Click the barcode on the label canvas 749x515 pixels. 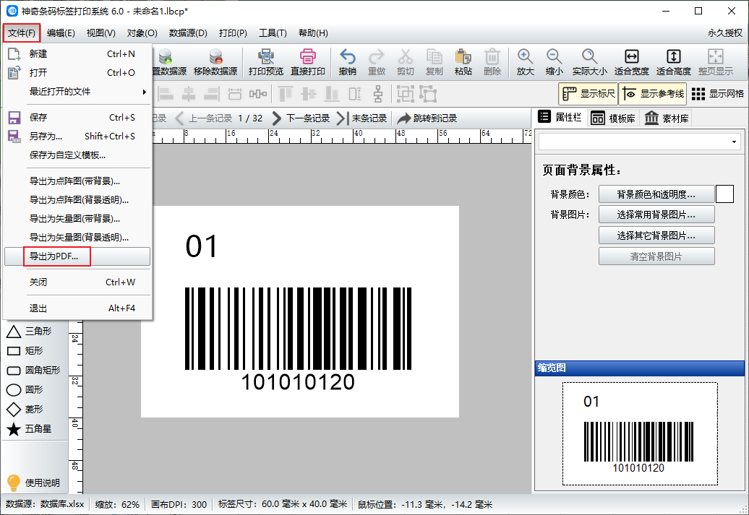click(x=298, y=329)
